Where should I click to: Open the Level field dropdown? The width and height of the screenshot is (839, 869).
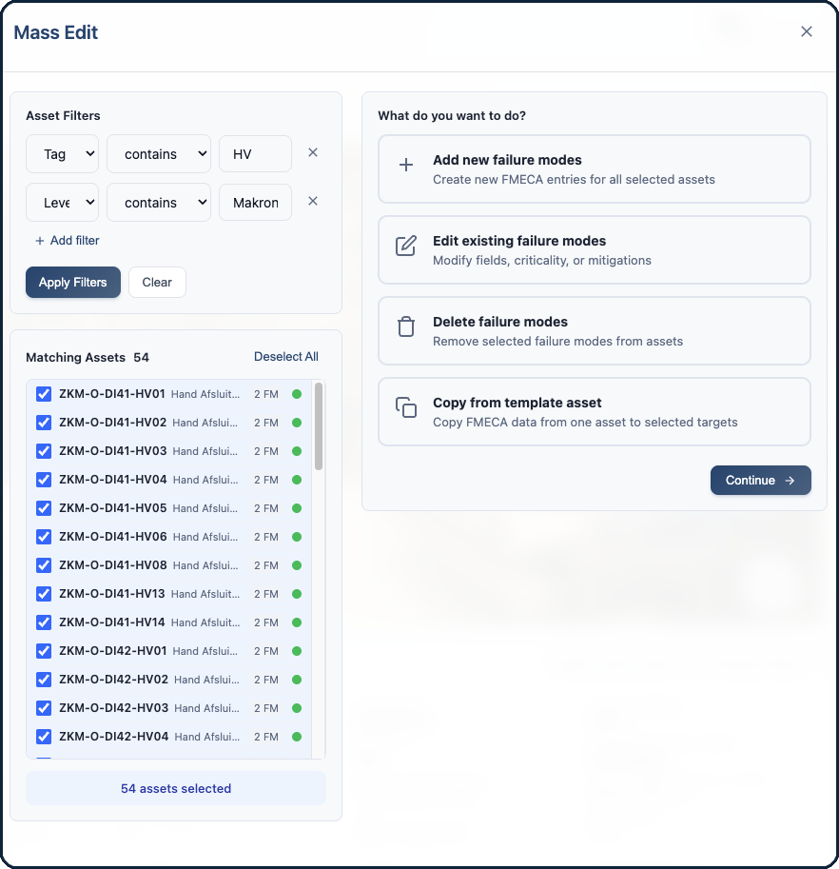(62, 202)
